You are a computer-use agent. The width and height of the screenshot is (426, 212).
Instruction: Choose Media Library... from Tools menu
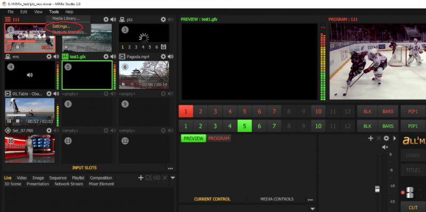coord(65,19)
